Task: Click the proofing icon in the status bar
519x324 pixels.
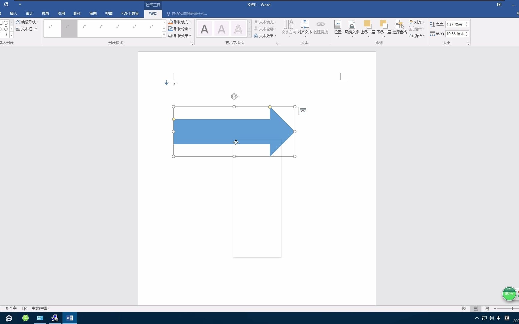Action: click(x=25, y=308)
